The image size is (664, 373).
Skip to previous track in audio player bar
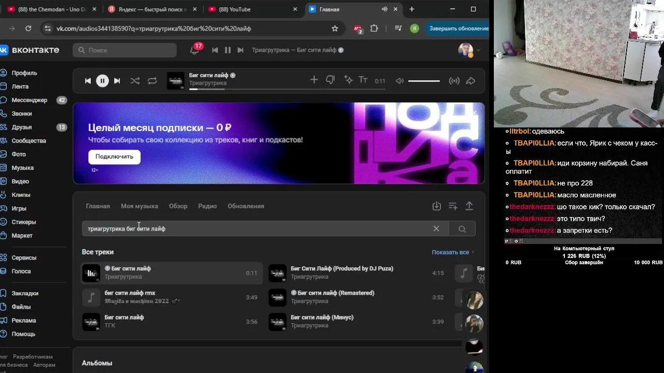pos(88,81)
